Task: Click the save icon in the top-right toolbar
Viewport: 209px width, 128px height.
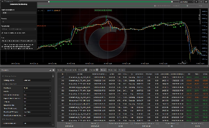Action: pos(206,2)
